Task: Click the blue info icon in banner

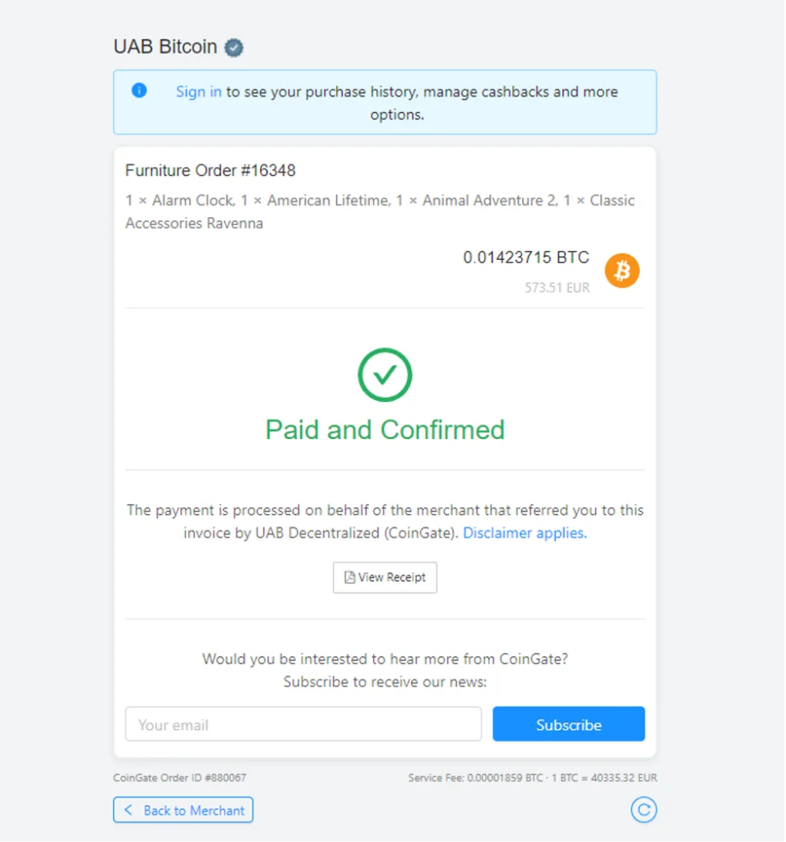Action: coord(139,90)
